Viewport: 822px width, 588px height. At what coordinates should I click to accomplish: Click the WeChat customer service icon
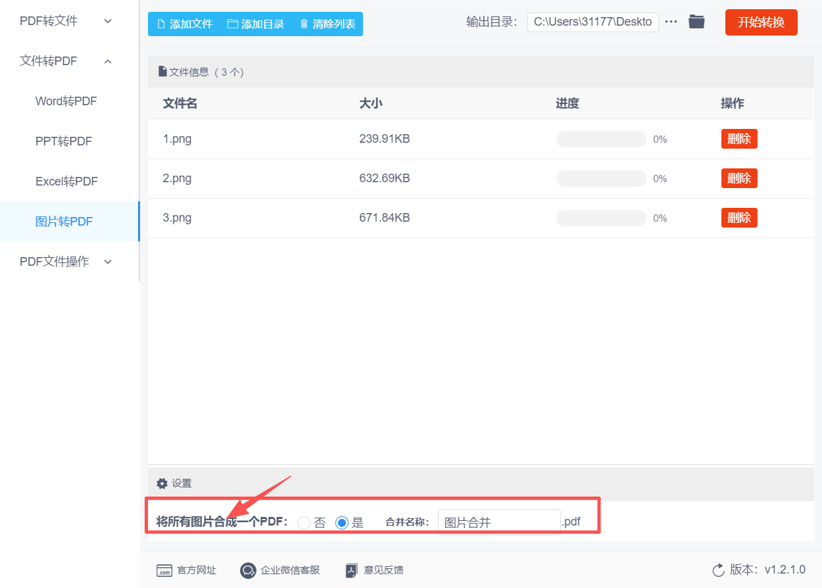[x=248, y=571]
